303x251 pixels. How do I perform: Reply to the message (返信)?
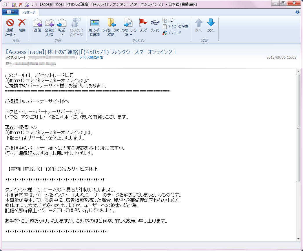37,25
